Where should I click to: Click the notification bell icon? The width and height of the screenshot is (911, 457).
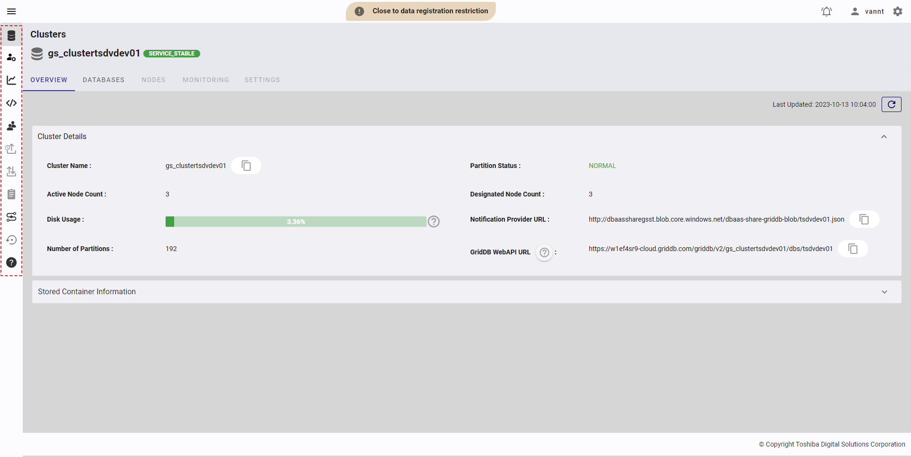826,11
